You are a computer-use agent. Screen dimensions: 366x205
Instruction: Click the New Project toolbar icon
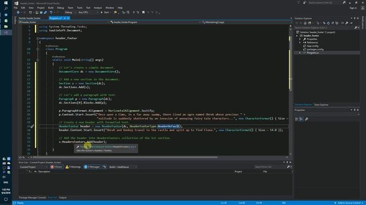click(30, 13)
